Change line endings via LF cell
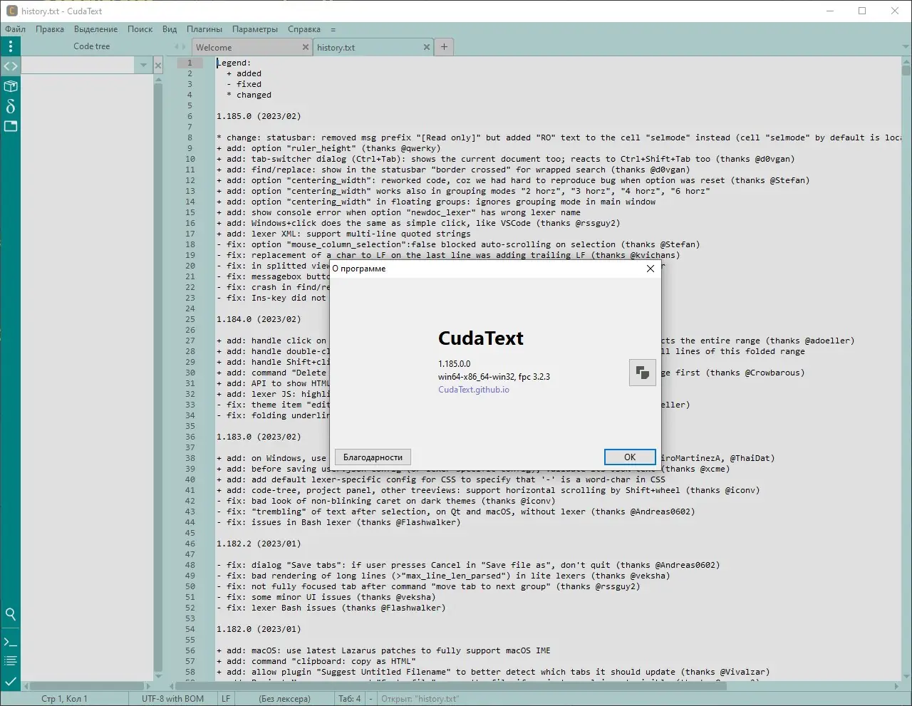Image resolution: width=912 pixels, height=706 pixels. pyautogui.click(x=226, y=699)
